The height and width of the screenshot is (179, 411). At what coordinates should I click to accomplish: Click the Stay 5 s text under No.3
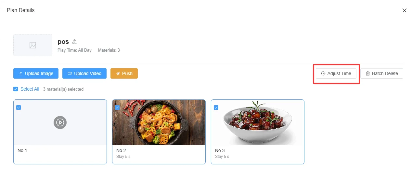[222, 157]
